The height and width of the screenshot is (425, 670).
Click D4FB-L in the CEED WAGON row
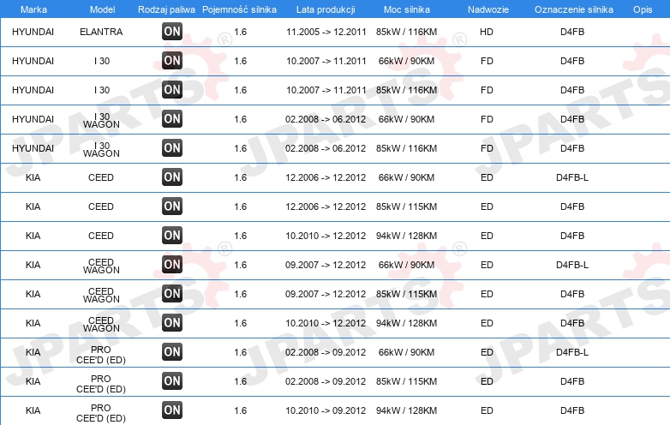[572, 265]
